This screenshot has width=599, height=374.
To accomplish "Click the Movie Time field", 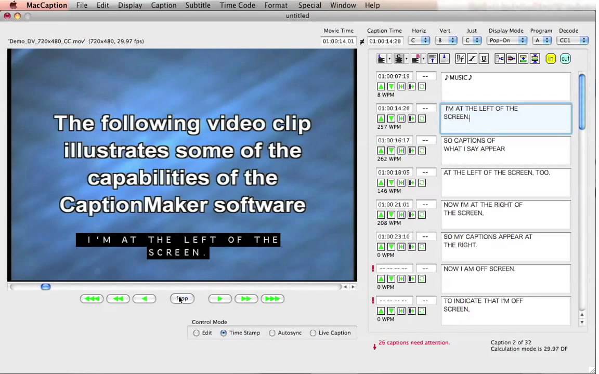I will click(x=338, y=41).
